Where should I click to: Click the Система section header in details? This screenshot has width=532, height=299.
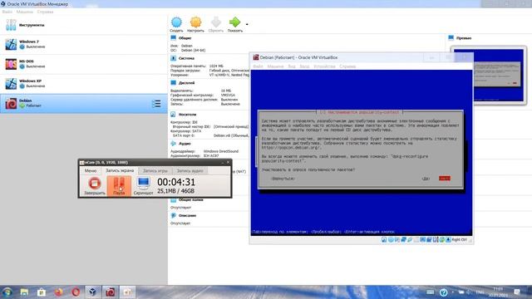(186, 58)
